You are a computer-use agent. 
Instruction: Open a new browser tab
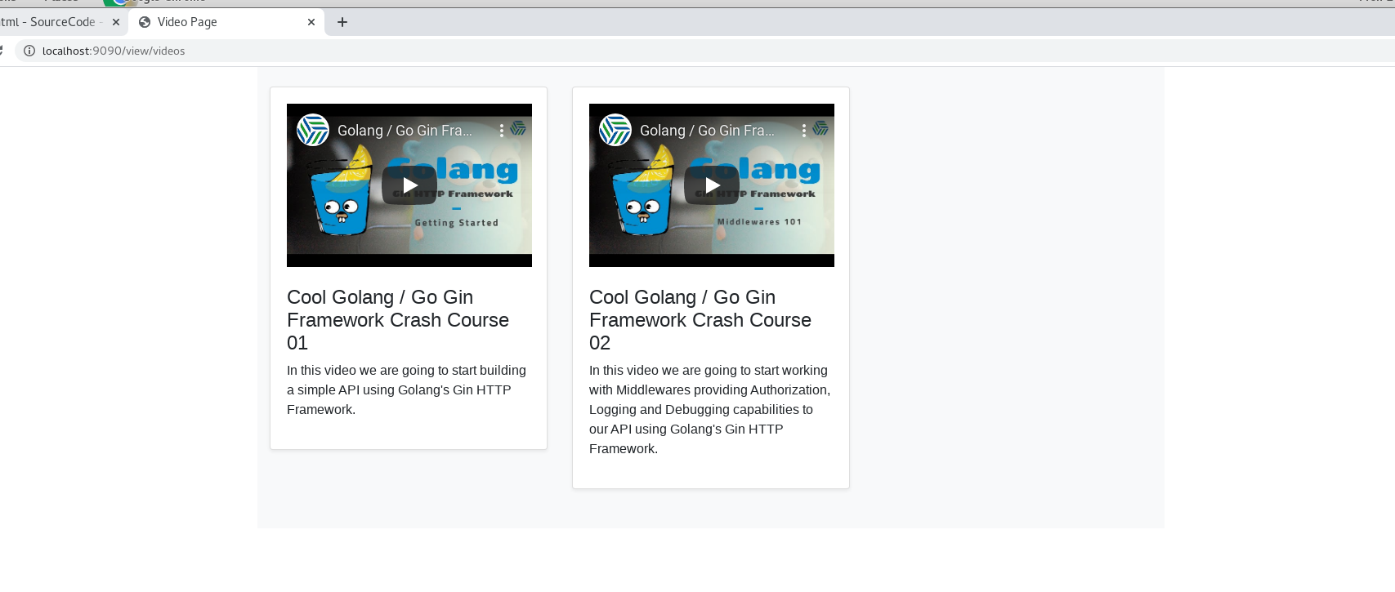click(x=342, y=22)
